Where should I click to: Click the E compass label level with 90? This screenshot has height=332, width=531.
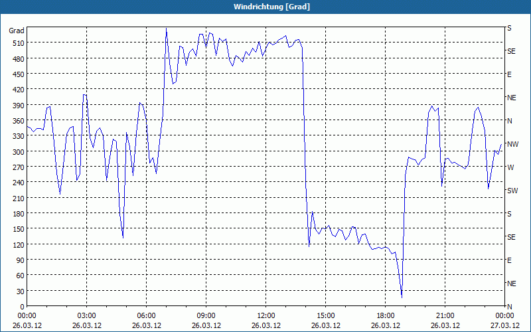click(509, 260)
